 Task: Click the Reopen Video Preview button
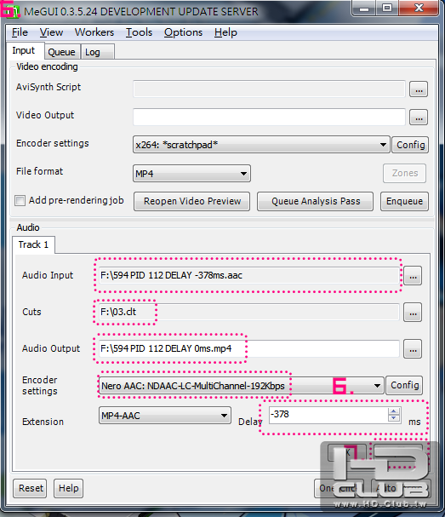point(191,201)
